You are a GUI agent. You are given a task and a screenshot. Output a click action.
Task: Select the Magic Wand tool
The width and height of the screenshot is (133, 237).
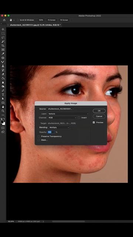(3, 41)
